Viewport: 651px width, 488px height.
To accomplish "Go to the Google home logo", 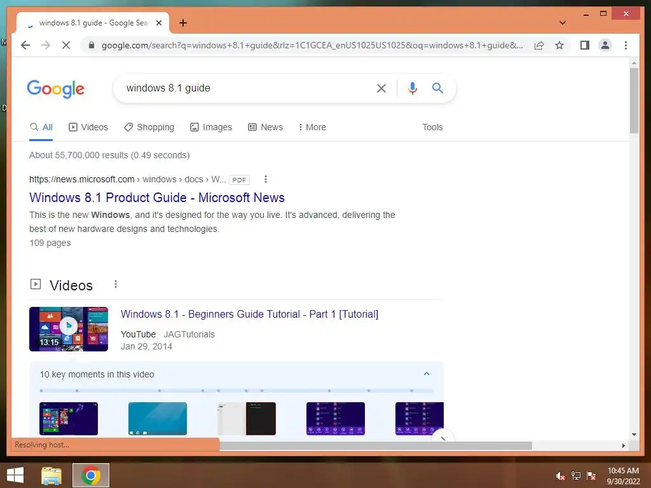I will point(56,89).
